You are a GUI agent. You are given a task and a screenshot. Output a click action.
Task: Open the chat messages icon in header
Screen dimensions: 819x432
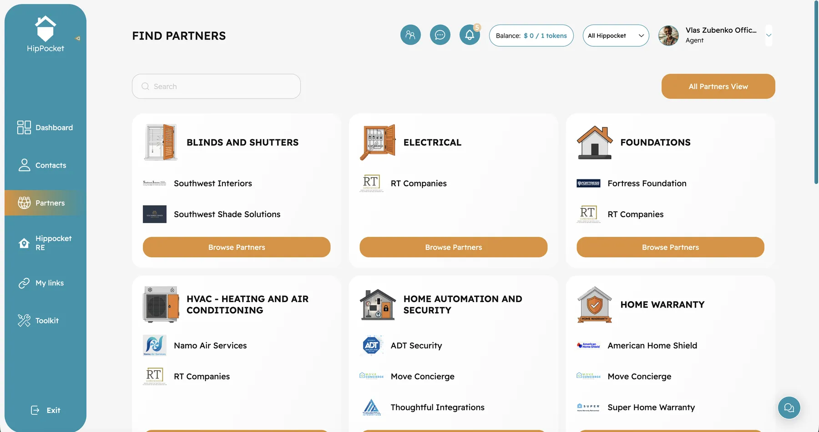pos(440,35)
